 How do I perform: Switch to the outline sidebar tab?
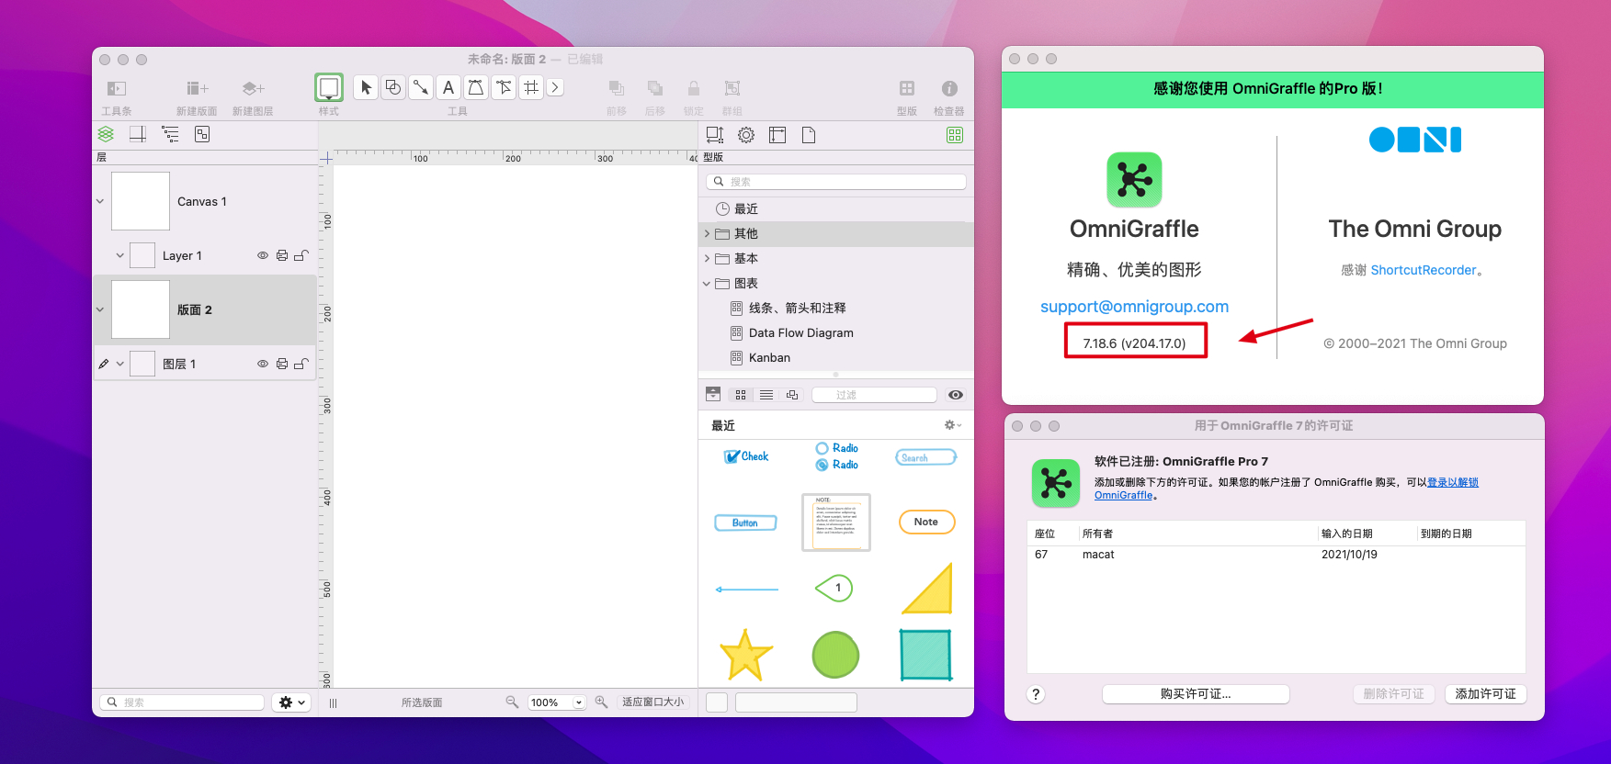click(x=170, y=135)
